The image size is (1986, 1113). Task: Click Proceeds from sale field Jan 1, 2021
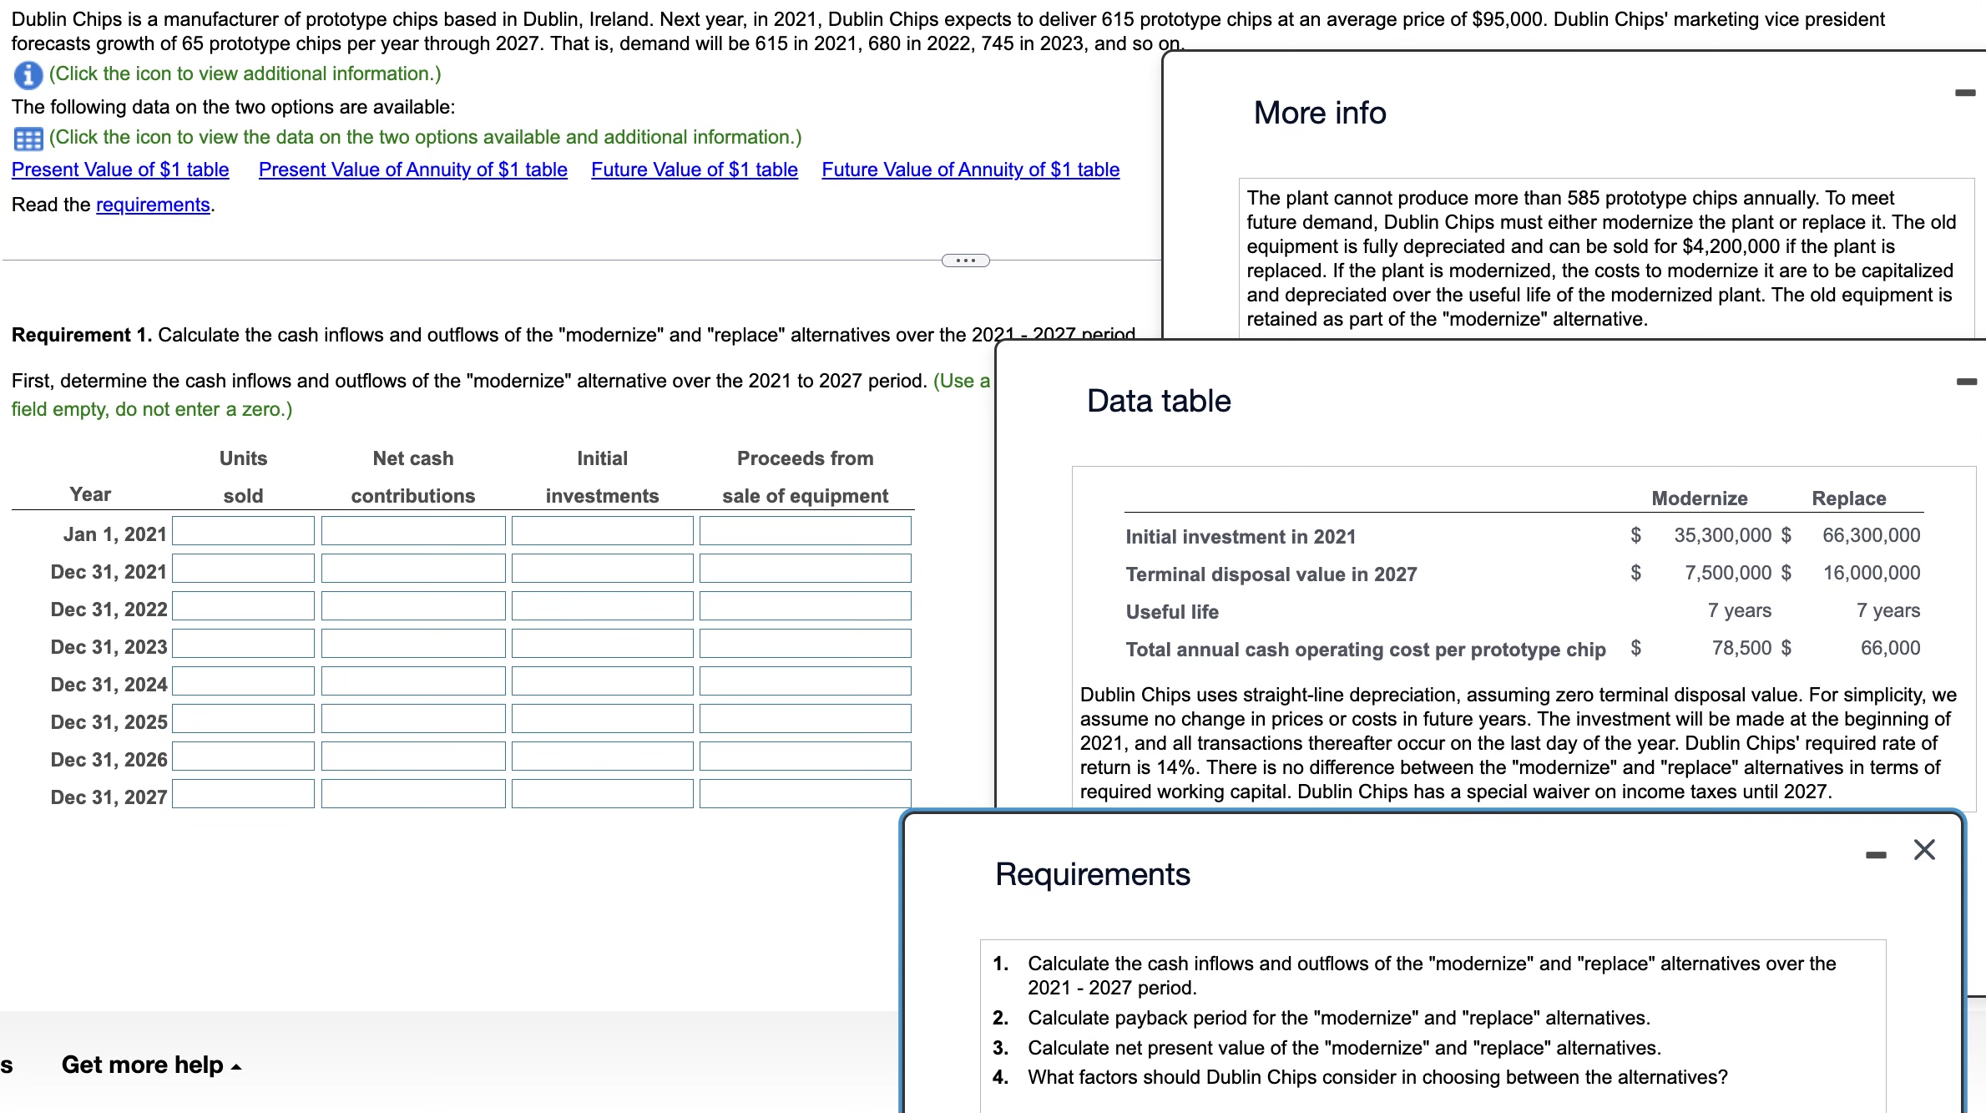pos(805,531)
